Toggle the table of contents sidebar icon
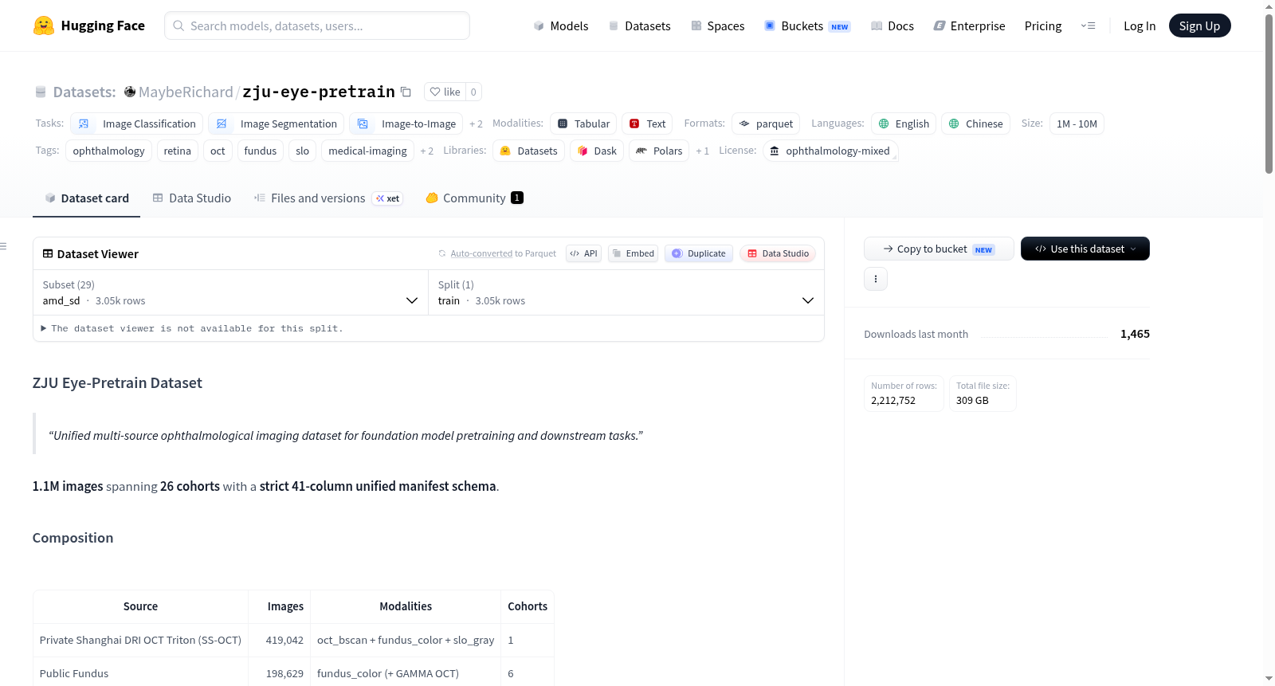The width and height of the screenshot is (1275, 686). [3, 246]
